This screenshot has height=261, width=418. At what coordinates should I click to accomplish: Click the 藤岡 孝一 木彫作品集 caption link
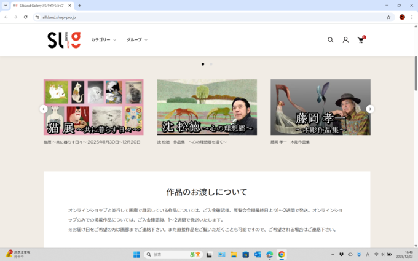pos(290,142)
